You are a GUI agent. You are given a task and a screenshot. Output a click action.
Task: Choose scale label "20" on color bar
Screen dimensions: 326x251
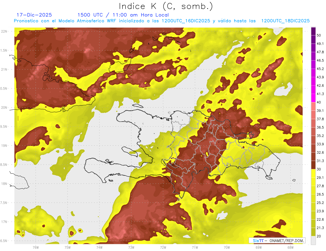pos(319,236)
